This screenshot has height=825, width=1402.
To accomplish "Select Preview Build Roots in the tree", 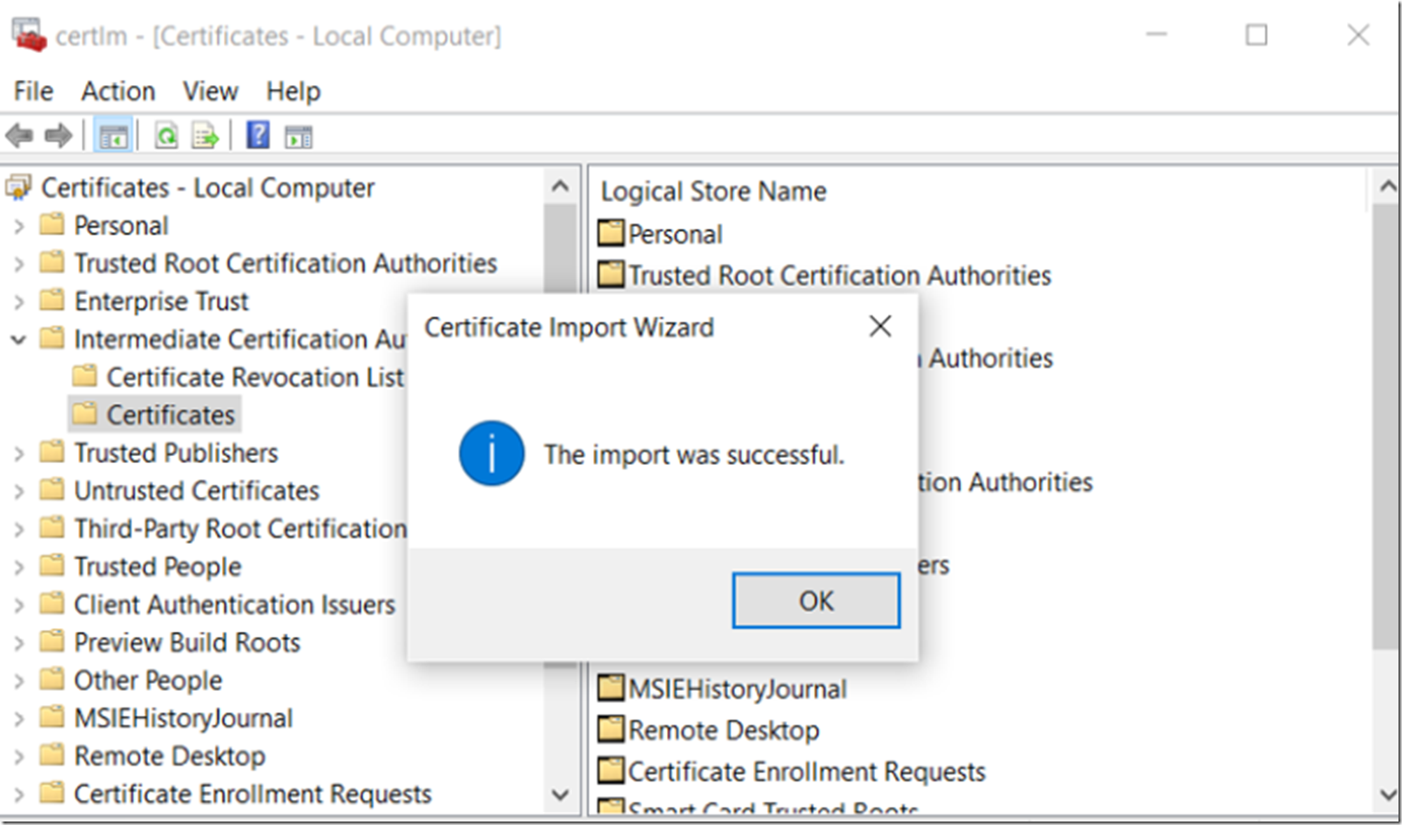I will click(x=187, y=642).
